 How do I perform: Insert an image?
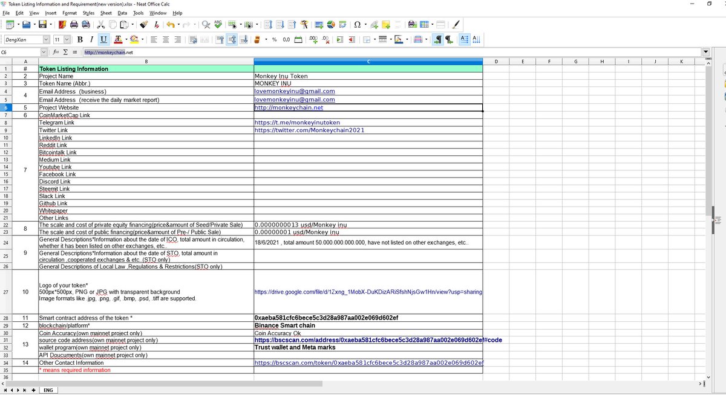pos(318,25)
